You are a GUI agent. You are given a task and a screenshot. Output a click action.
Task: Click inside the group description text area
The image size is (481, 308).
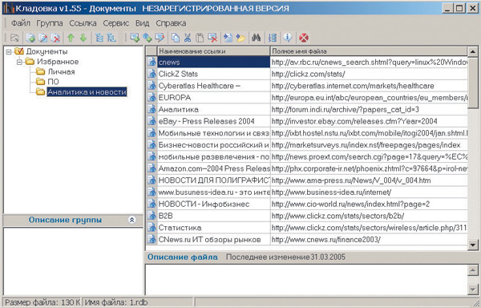(73, 261)
